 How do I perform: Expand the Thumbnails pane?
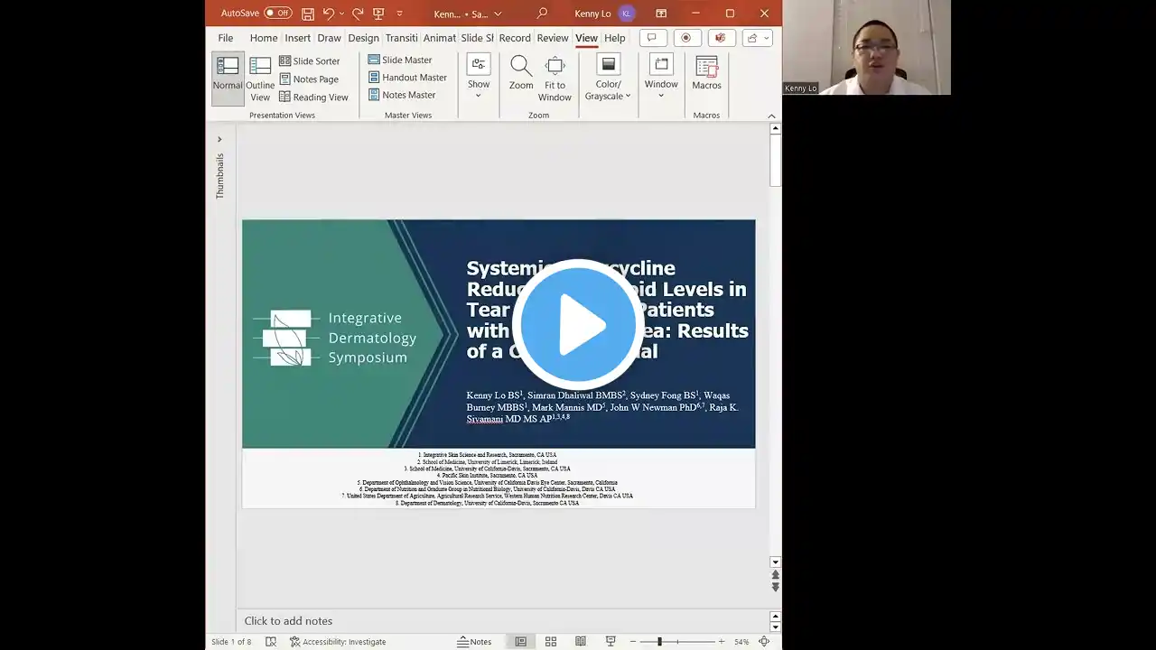click(219, 140)
